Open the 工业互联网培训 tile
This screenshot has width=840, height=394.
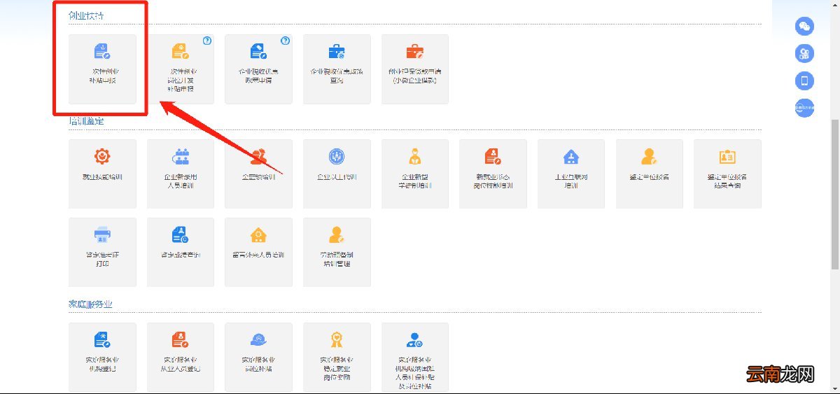[x=571, y=174]
